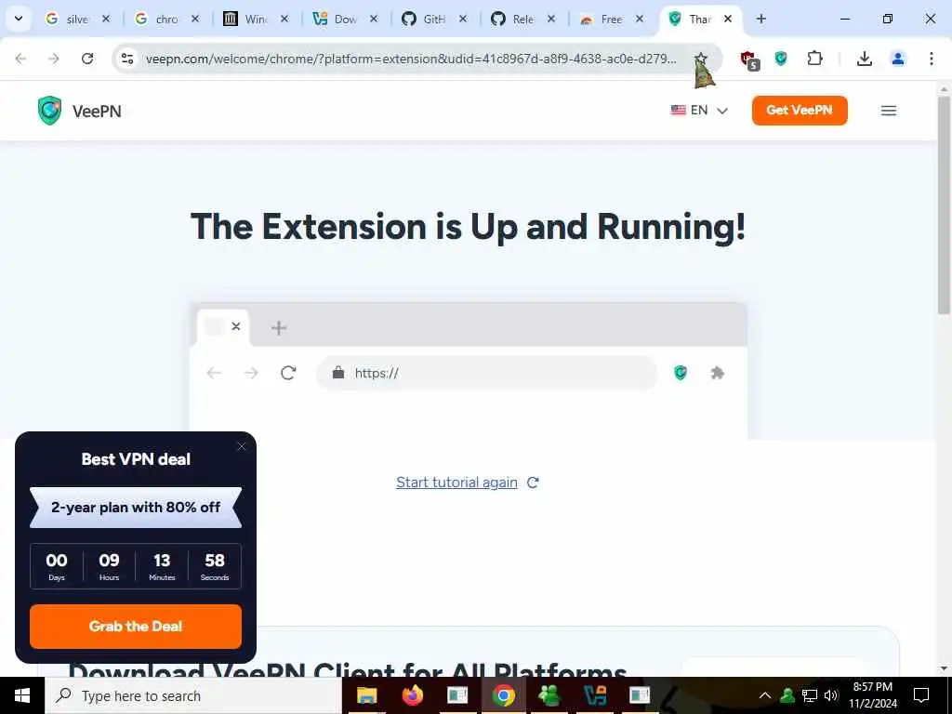Close the 'Free' tab
This screenshot has width=952, height=714.
point(640,19)
